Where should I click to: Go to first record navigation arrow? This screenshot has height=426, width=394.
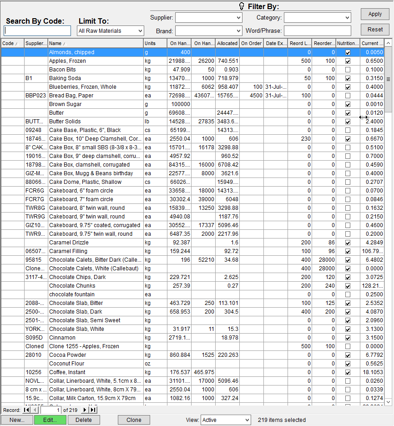(26, 410)
